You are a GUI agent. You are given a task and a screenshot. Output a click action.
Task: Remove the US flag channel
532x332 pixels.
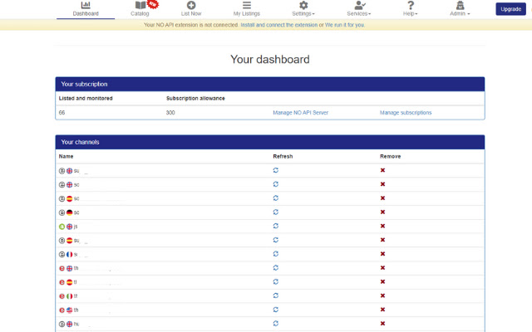click(382, 310)
